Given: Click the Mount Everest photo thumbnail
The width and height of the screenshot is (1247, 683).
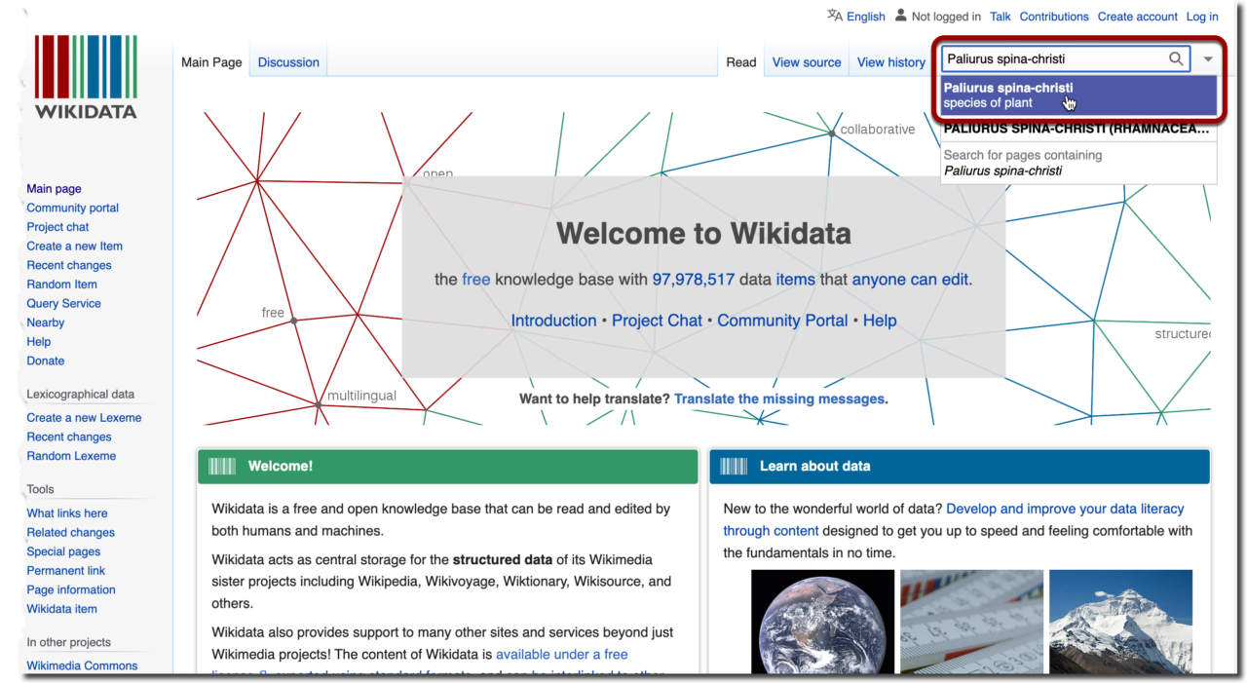Looking at the screenshot, I should [x=1120, y=624].
